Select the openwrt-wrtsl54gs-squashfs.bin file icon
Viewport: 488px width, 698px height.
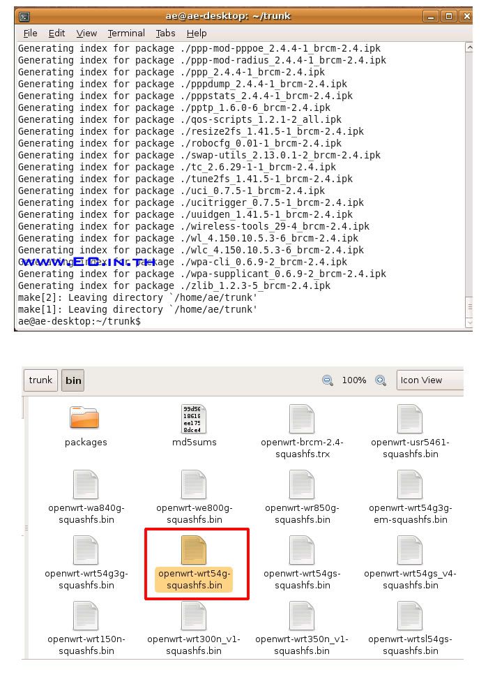(x=410, y=616)
